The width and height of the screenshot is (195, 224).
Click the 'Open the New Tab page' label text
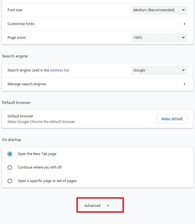(x=37, y=154)
